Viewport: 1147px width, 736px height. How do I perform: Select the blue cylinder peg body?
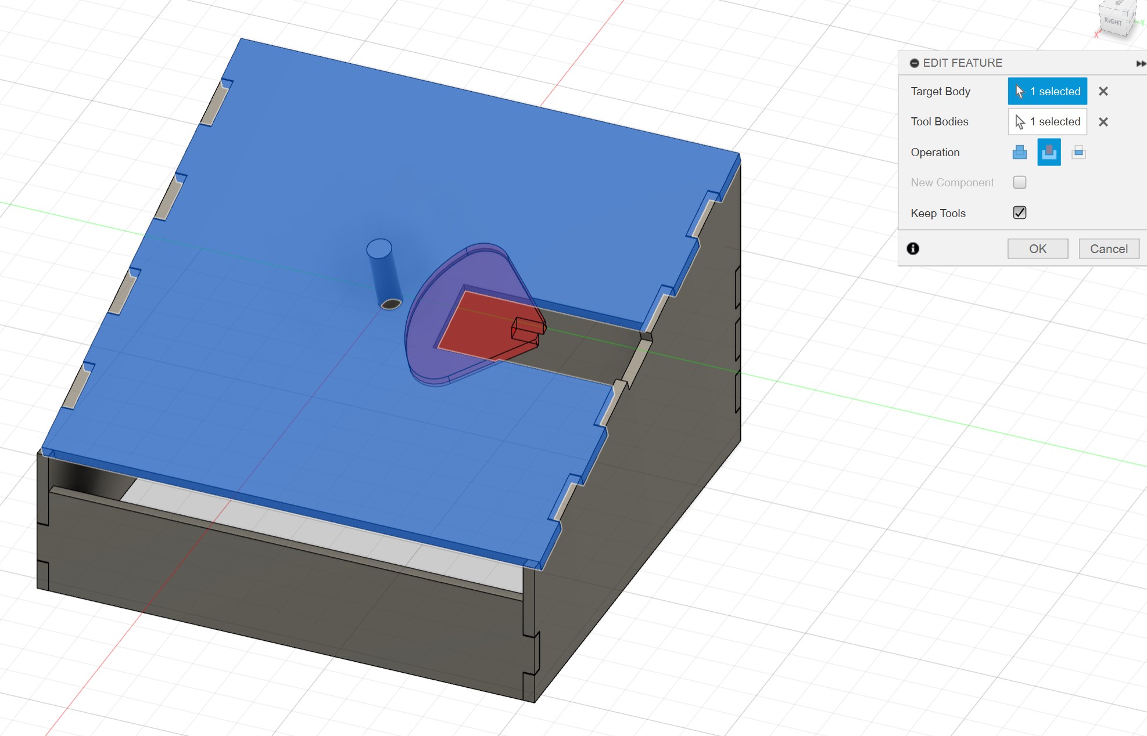coord(384,273)
